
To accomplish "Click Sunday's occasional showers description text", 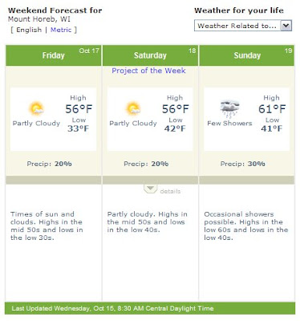I will [x=246, y=226].
